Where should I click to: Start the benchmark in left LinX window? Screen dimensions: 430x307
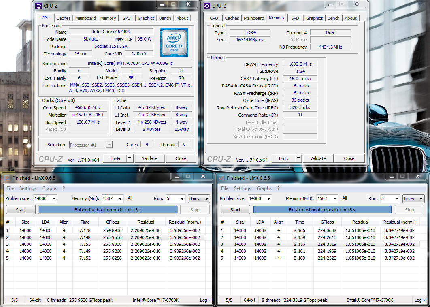pos(21,210)
